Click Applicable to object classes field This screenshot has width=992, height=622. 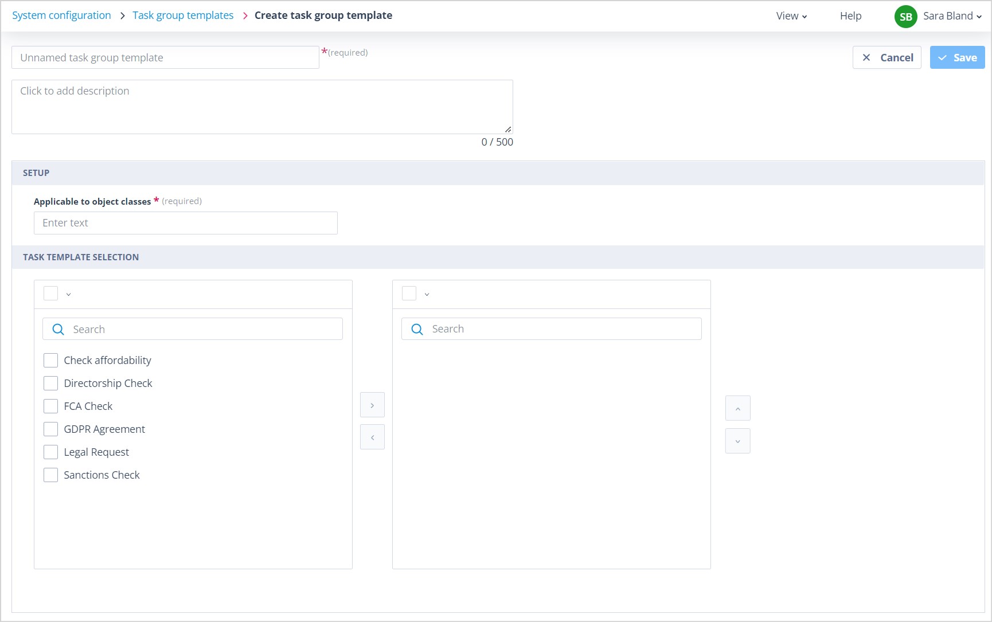coord(186,223)
